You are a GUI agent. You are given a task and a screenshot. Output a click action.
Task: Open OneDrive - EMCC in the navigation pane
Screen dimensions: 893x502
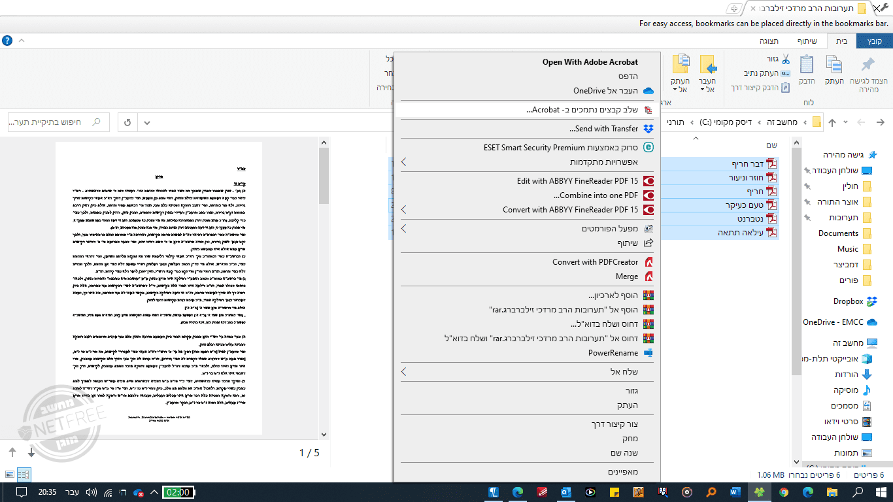coord(839,322)
